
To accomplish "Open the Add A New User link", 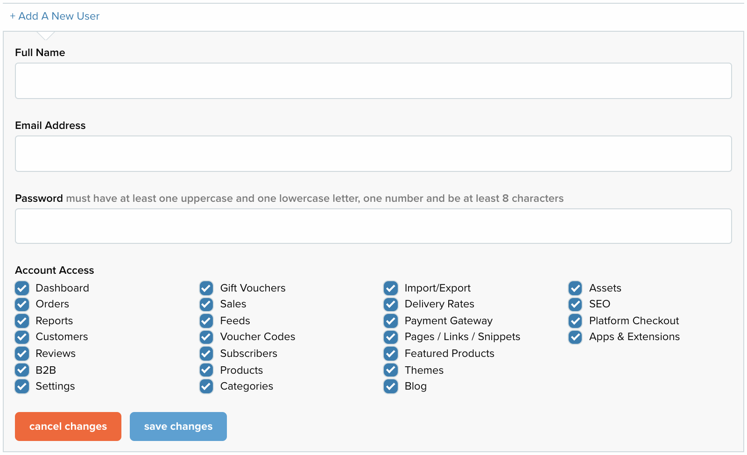I will pyautogui.click(x=55, y=16).
